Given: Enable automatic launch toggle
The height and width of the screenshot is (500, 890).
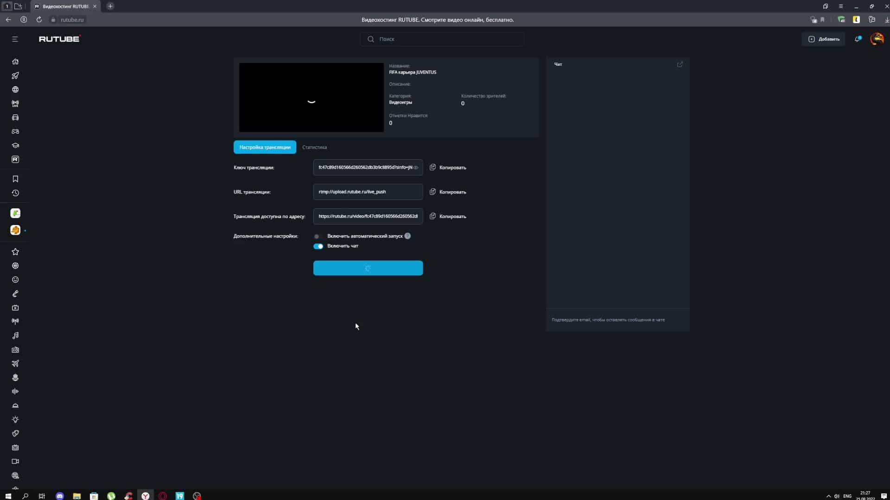Looking at the screenshot, I should [x=318, y=236].
